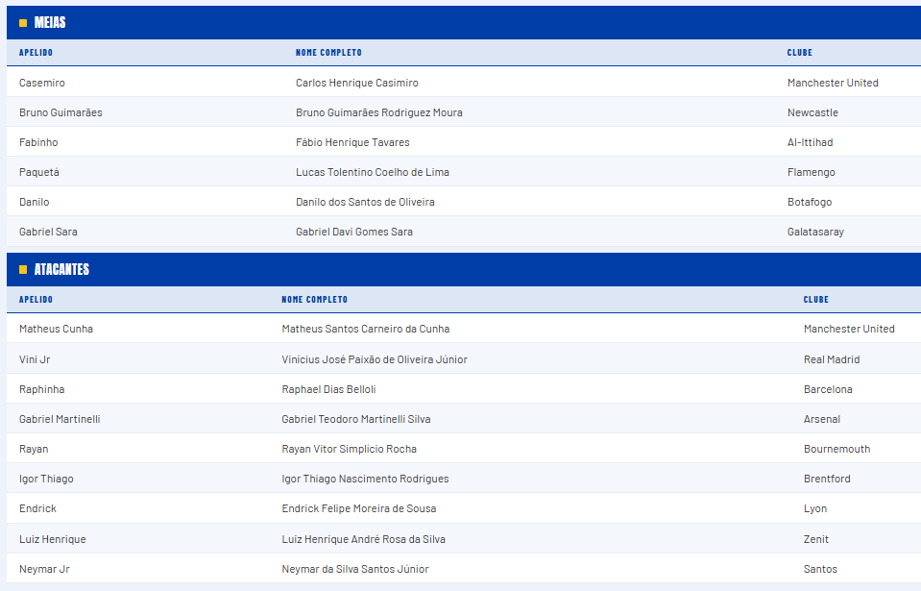
Task: Click the Barcelona club cell
Action: 828,389
